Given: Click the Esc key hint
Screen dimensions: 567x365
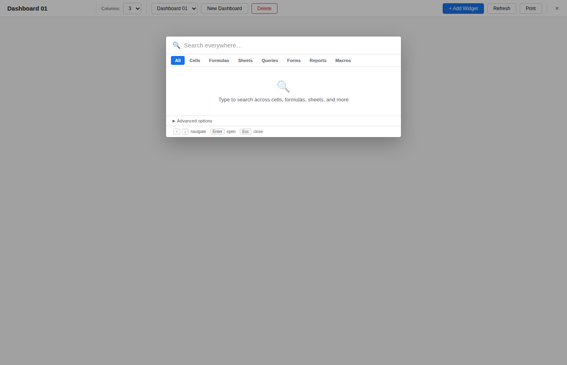Looking at the screenshot, I should click(x=245, y=131).
